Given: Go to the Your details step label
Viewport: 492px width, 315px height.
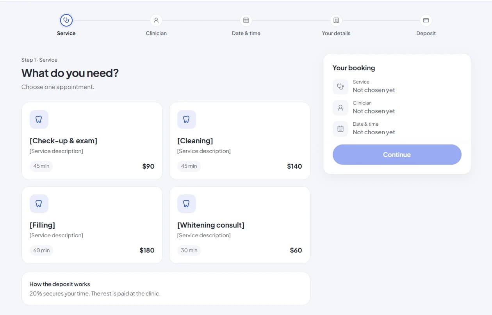Looking at the screenshot, I should tap(336, 33).
